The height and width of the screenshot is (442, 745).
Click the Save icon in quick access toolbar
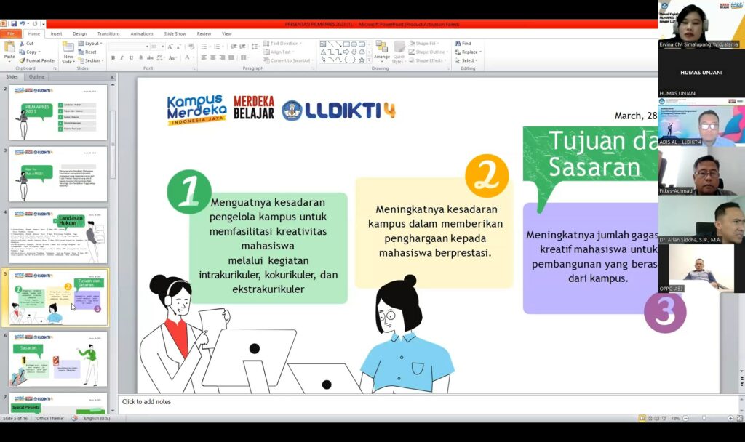click(x=14, y=24)
